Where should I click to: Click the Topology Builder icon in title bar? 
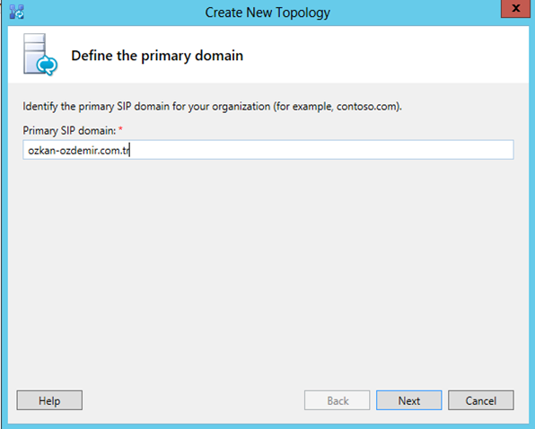[x=16, y=12]
